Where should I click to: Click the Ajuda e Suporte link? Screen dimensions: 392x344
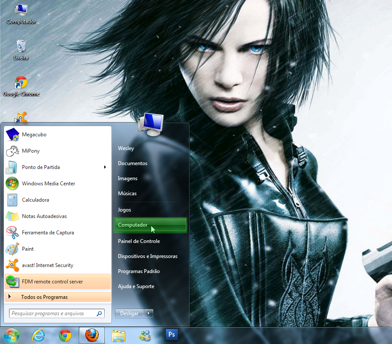coord(136,286)
